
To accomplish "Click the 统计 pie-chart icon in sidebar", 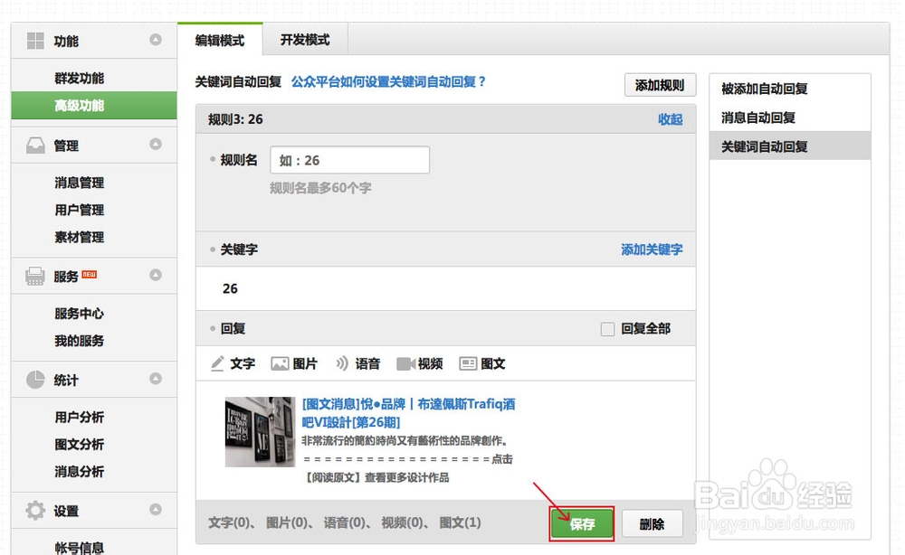I will pyautogui.click(x=34, y=380).
